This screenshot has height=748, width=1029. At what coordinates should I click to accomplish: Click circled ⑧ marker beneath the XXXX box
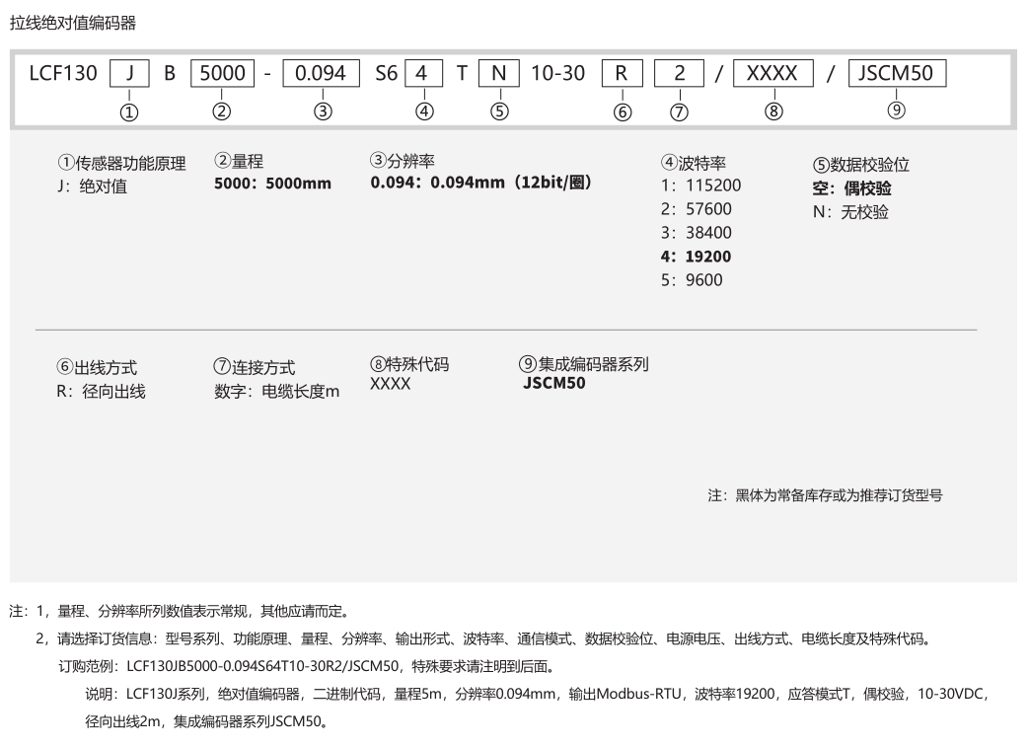click(773, 111)
